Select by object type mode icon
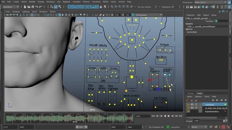 click(56, 7)
